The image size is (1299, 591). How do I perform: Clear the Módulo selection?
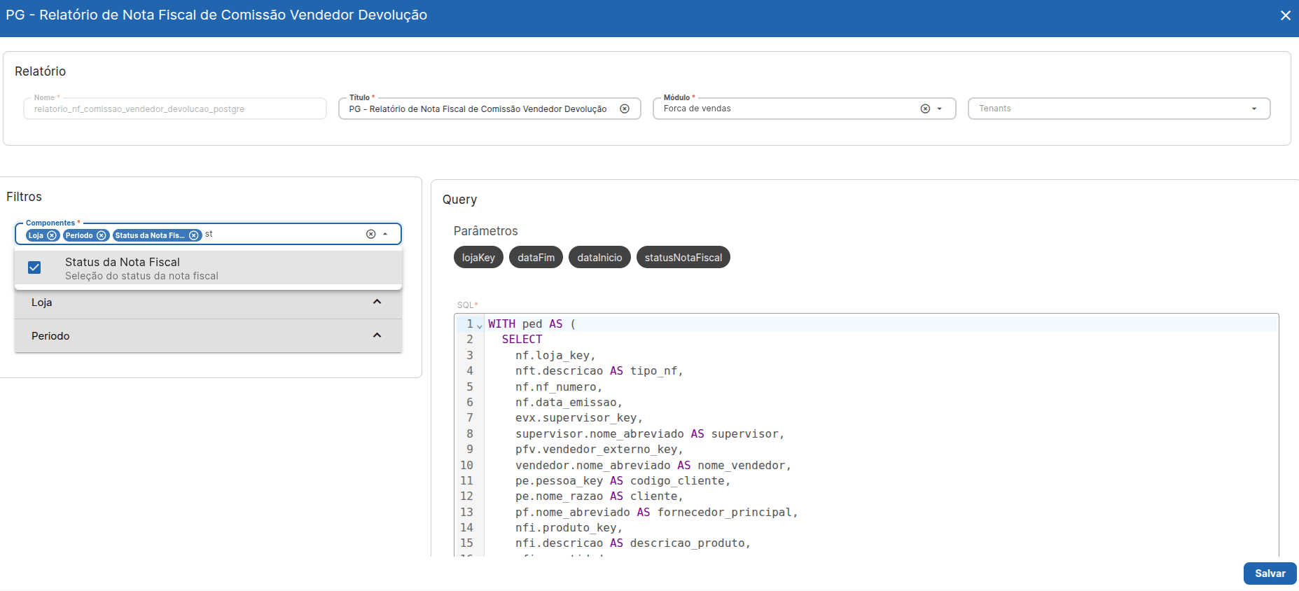(x=925, y=109)
